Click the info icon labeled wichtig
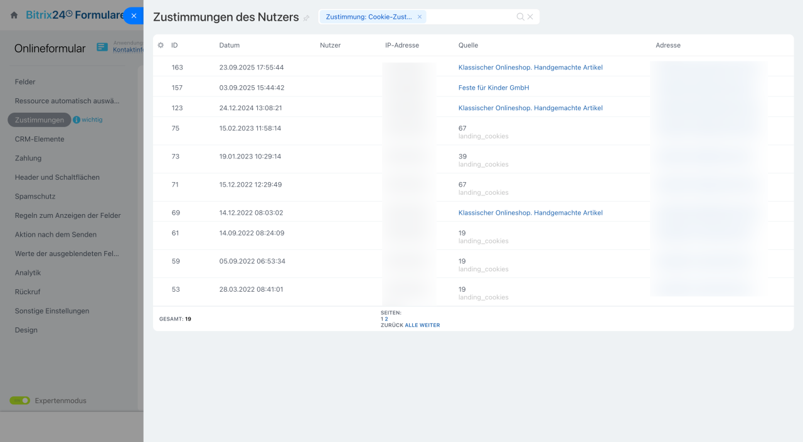The height and width of the screenshot is (442, 803). (77, 120)
